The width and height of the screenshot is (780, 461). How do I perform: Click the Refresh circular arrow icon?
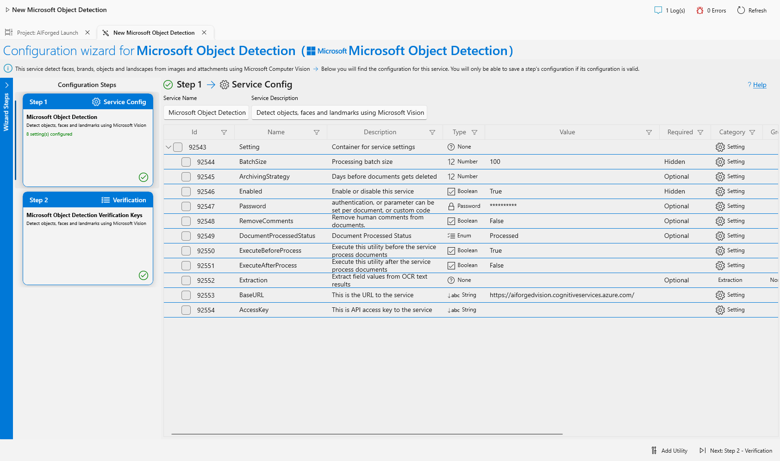point(741,10)
